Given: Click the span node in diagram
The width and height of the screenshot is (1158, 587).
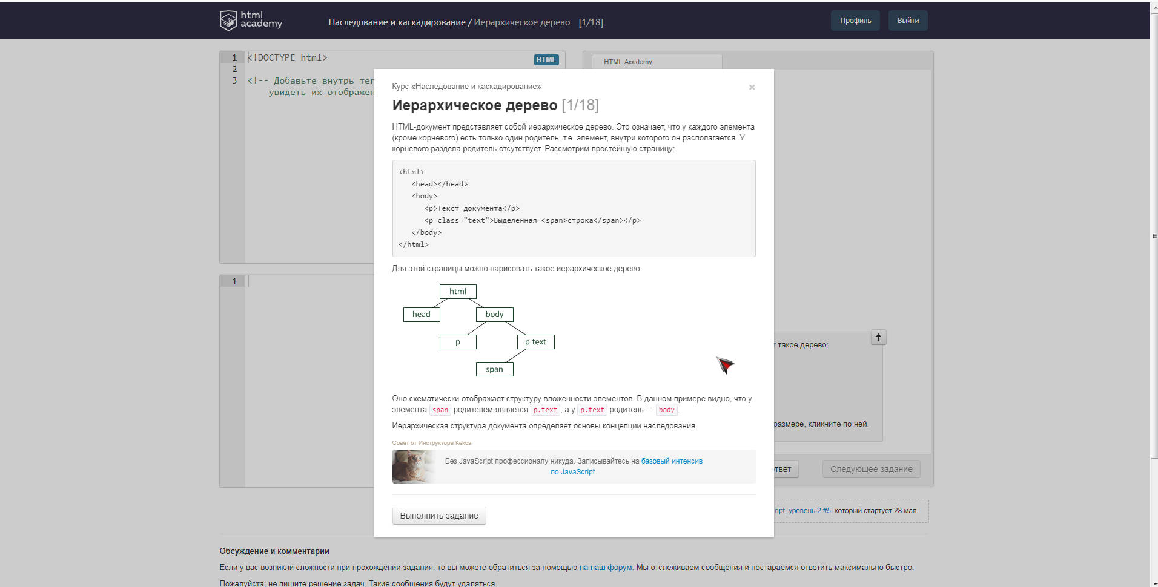Looking at the screenshot, I should tap(495, 369).
